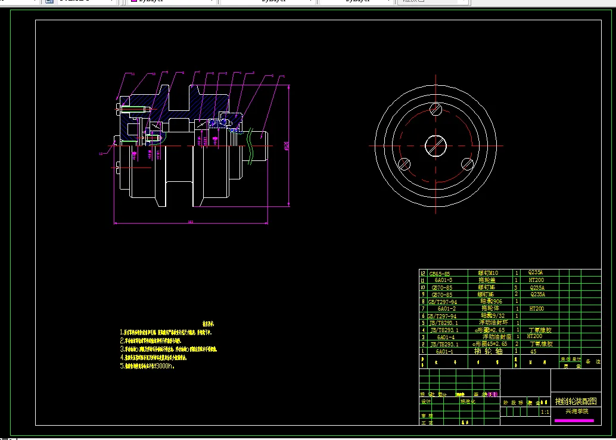Select the '拖链轮装配图' title text
616x440 pixels.
tap(576, 401)
